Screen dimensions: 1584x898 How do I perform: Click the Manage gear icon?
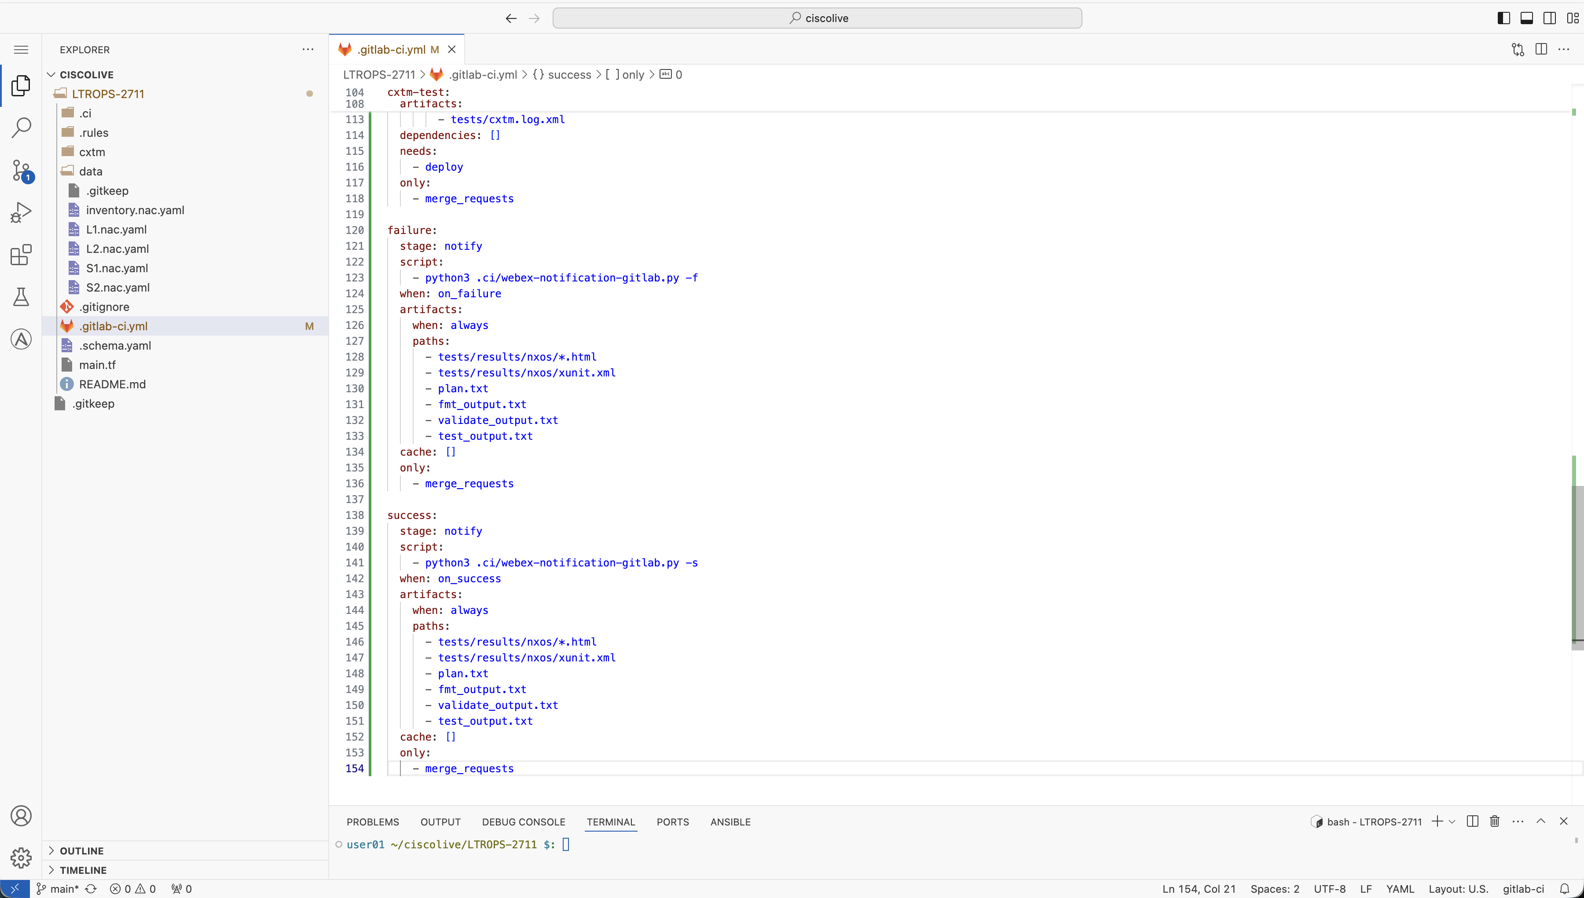pyautogui.click(x=21, y=857)
